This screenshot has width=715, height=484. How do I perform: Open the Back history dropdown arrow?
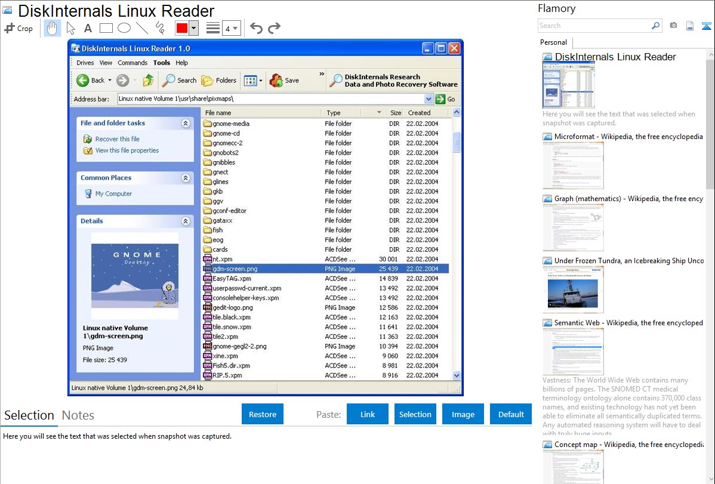click(x=110, y=81)
